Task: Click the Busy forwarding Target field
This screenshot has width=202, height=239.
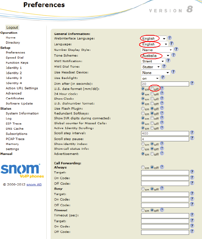Action: 165,194
